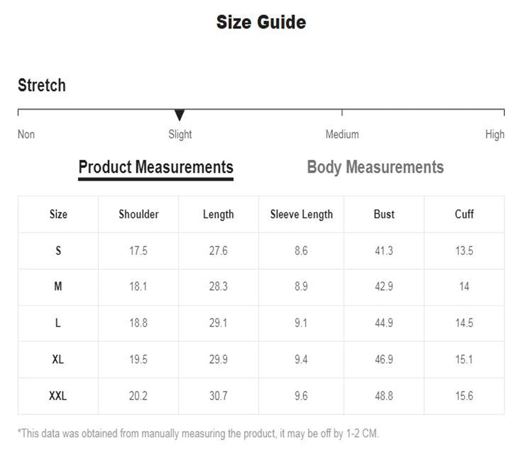Select the Slight stretch label

click(180, 134)
